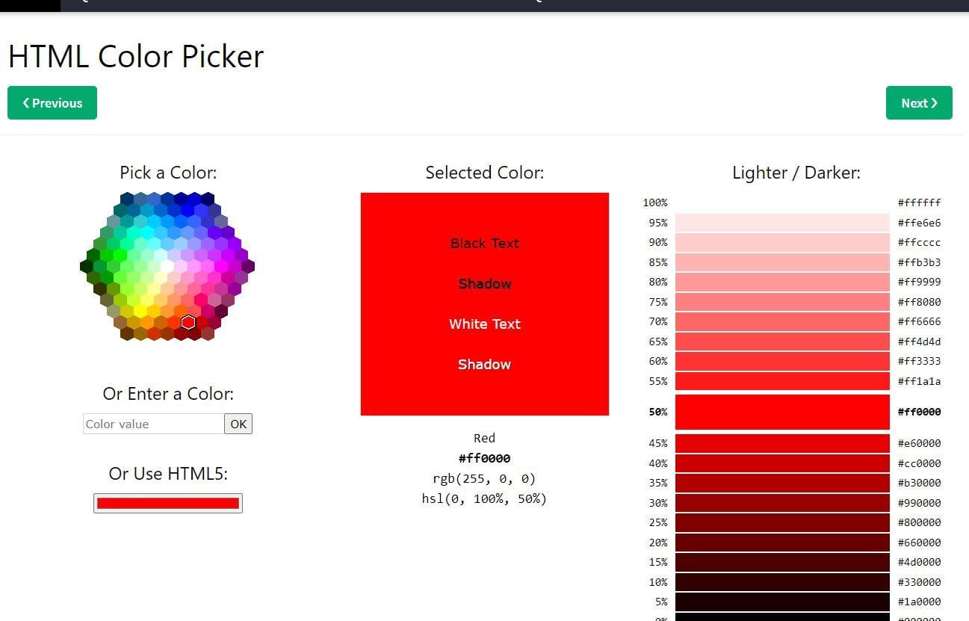Click the large red Selected Color preview box
969x621 pixels.
484,304
